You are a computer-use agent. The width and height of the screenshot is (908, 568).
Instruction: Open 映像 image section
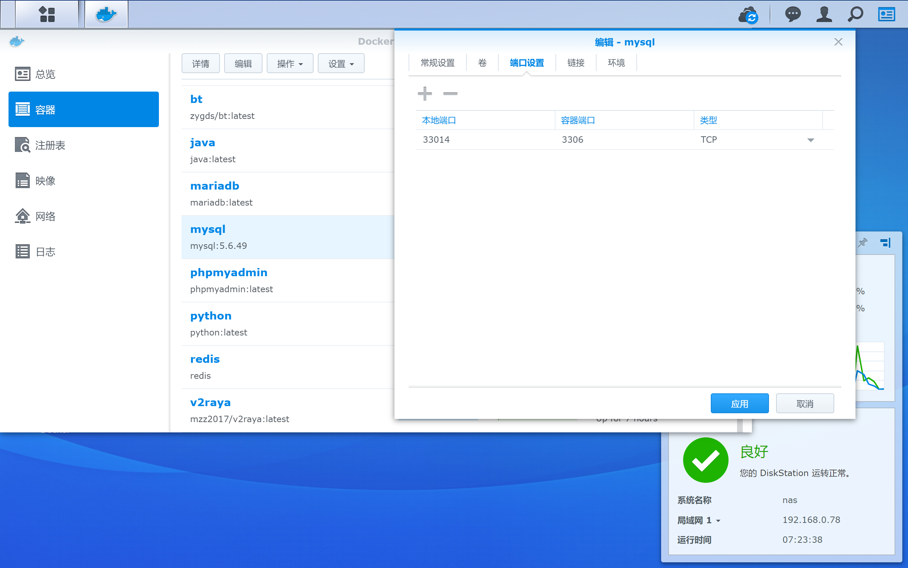(84, 181)
